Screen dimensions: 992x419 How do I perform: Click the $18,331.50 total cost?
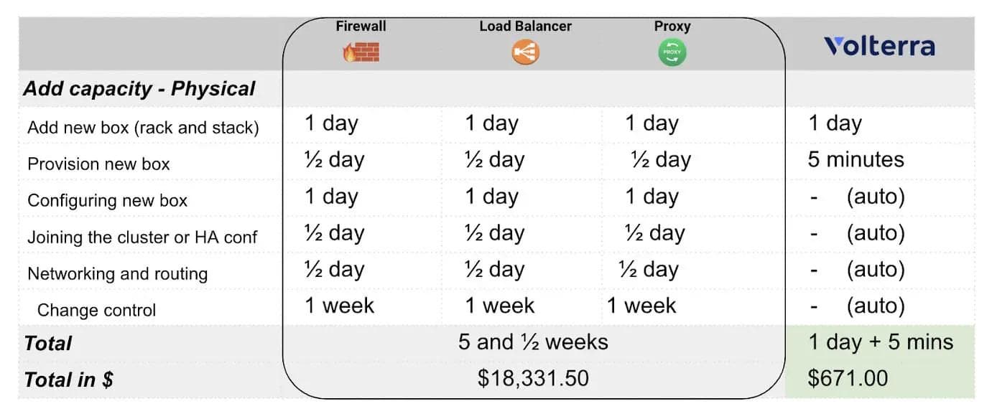click(533, 378)
